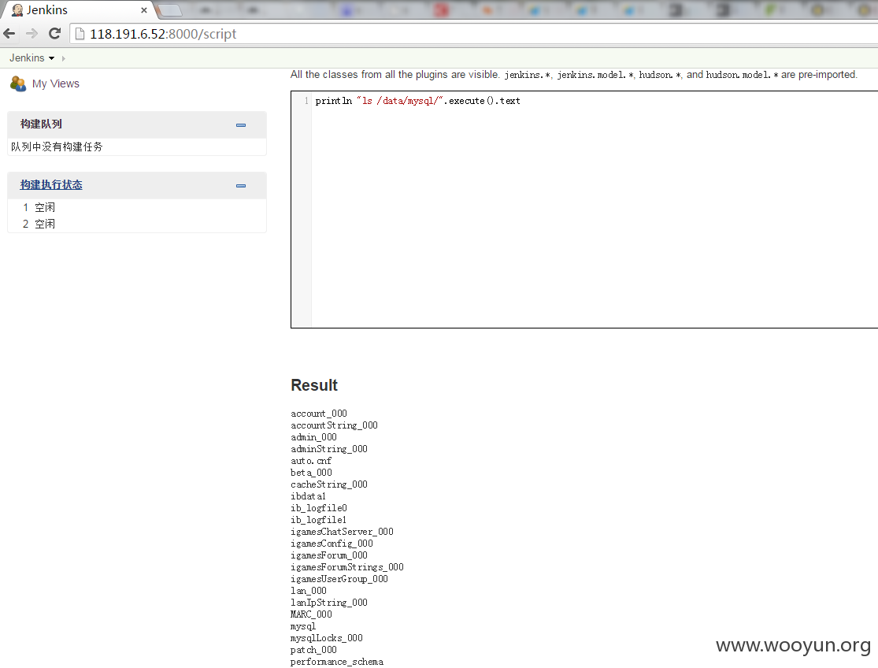Click executor 1 空闲 row
878x668 pixels.
pyautogui.click(x=137, y=208)
